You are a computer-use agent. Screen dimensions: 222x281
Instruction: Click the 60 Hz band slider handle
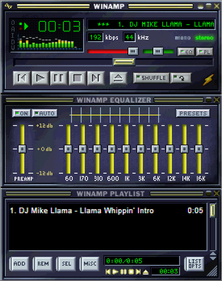[68, 149]
